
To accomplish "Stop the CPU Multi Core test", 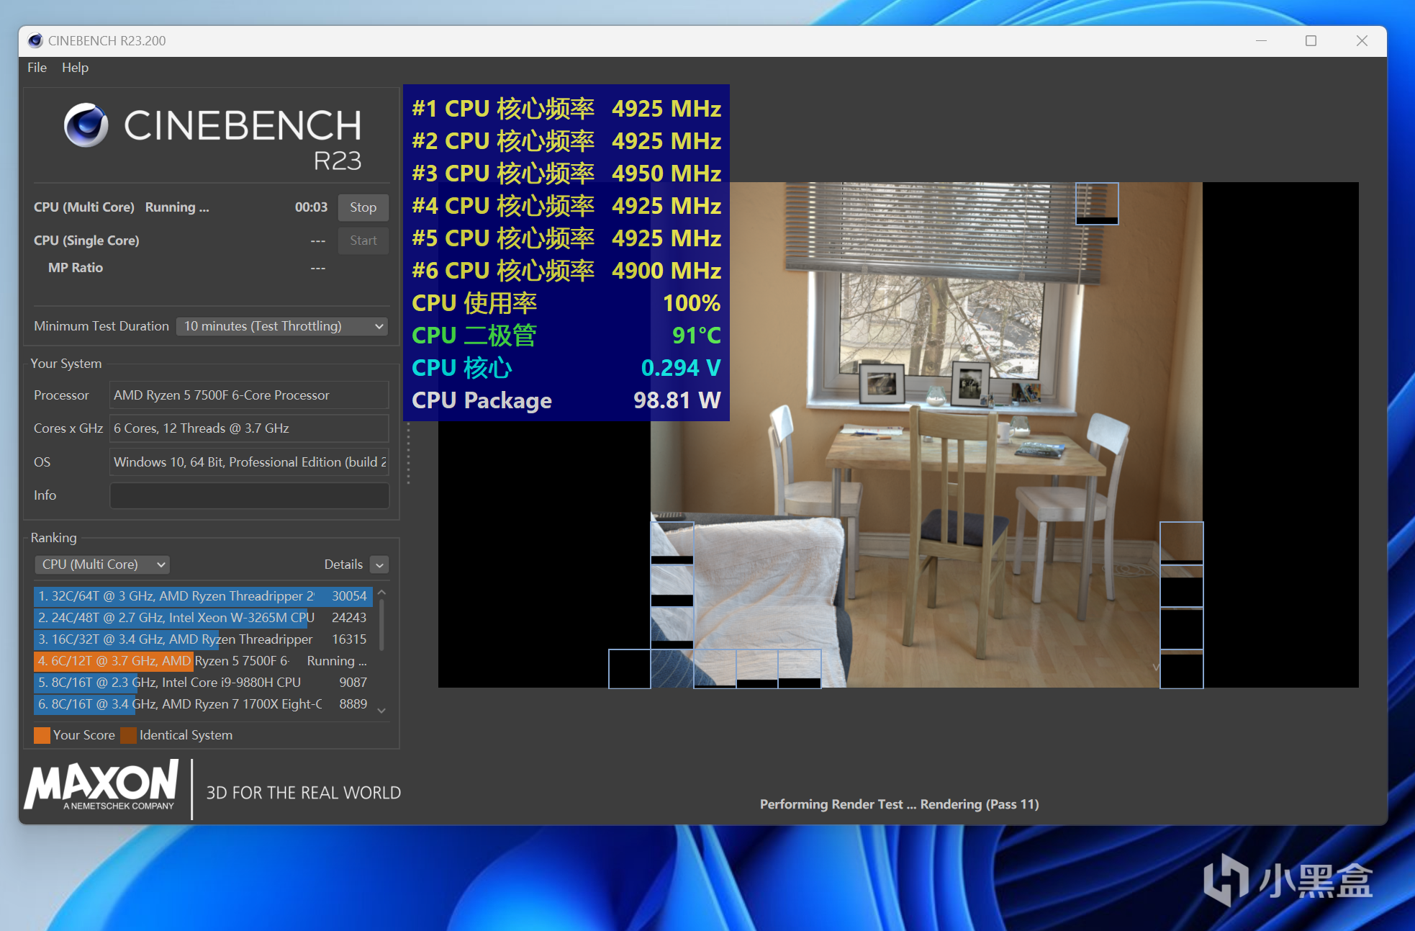I will (363, 207).
